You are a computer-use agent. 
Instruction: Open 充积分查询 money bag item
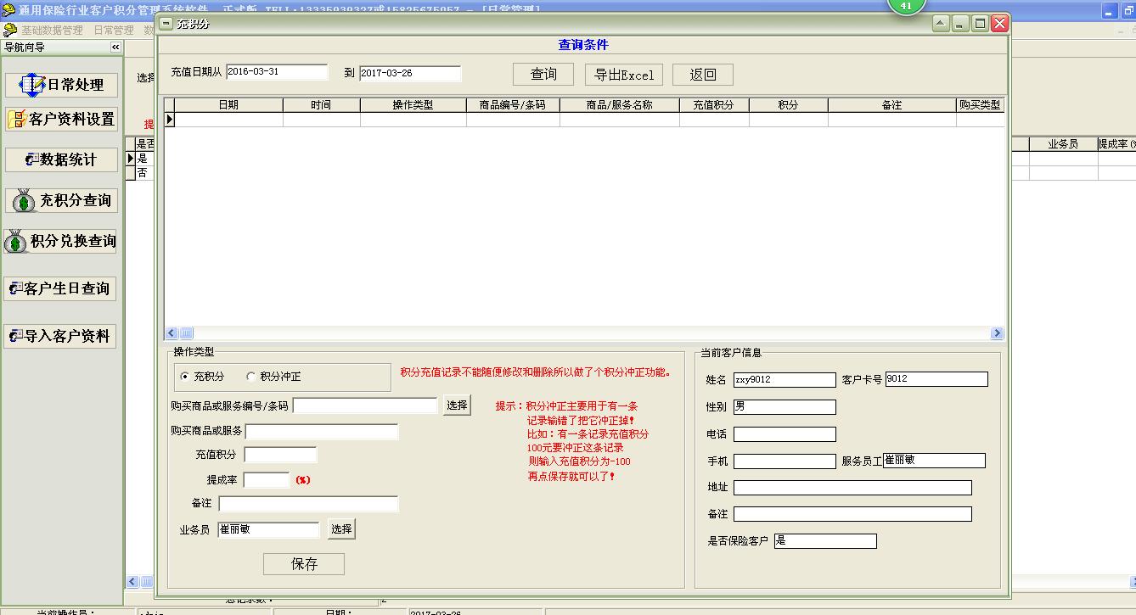pyautogui.click(x=61, y=200)
